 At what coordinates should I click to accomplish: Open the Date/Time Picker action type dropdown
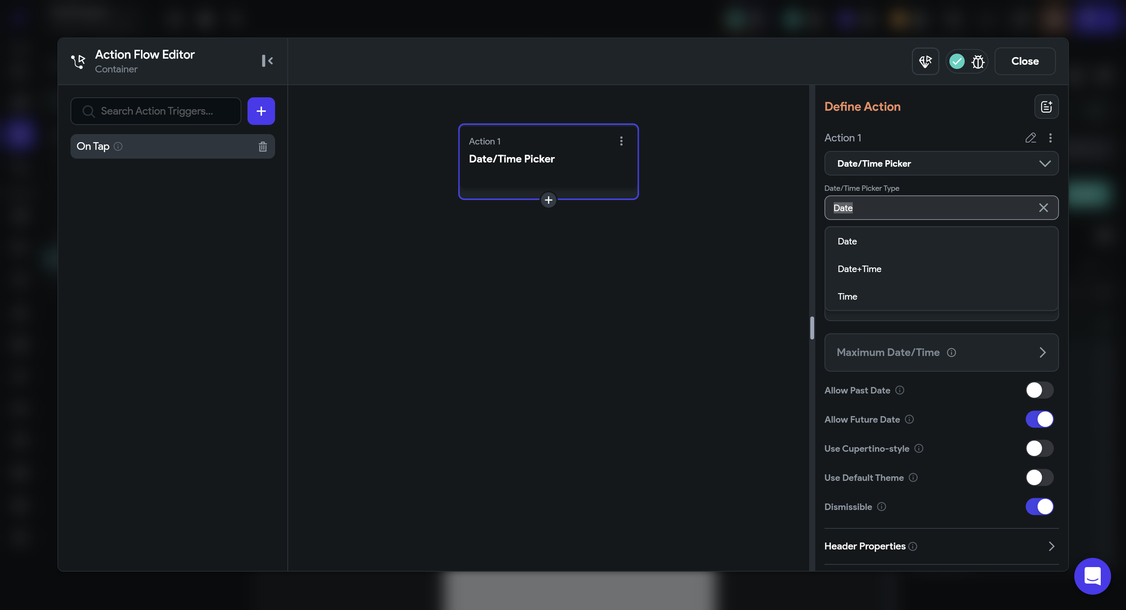[x=941, y=164]
